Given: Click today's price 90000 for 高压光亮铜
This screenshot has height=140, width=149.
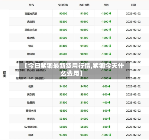Looking at the screenshot, I should click(63, 13).
